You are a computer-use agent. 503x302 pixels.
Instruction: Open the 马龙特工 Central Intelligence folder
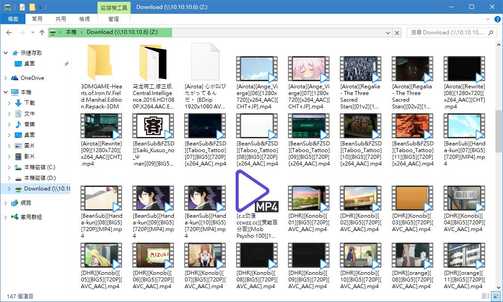pyautogui.click(x=153, y=62)
